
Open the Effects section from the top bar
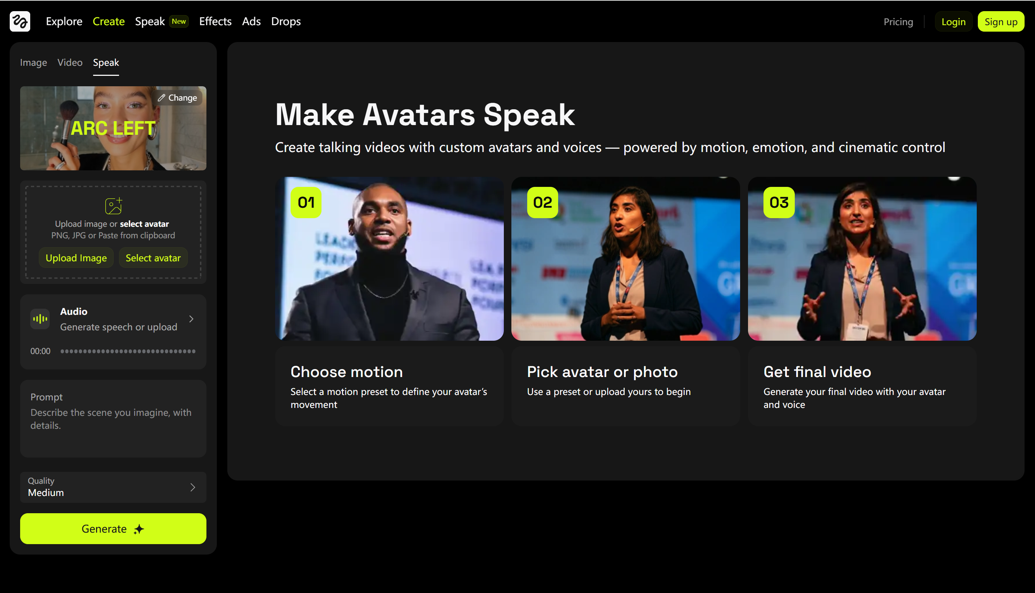pos(215,21)
